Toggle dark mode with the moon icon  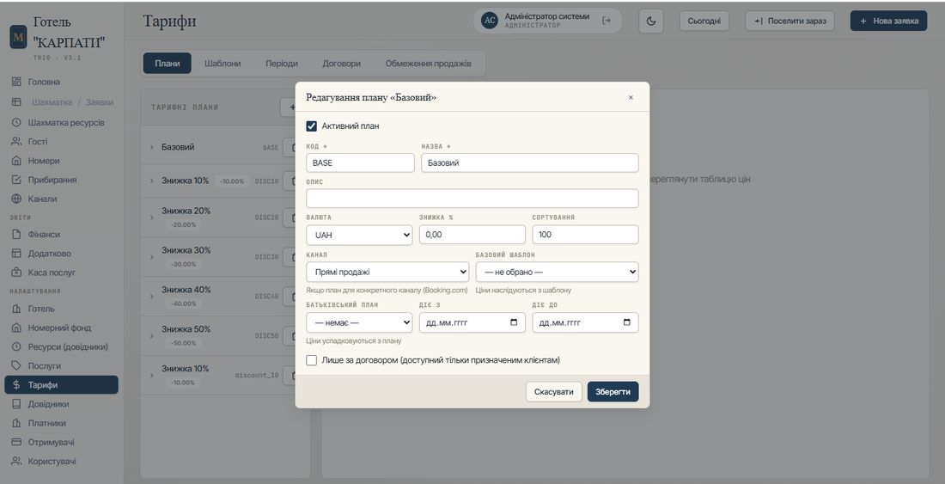point(651,21)
